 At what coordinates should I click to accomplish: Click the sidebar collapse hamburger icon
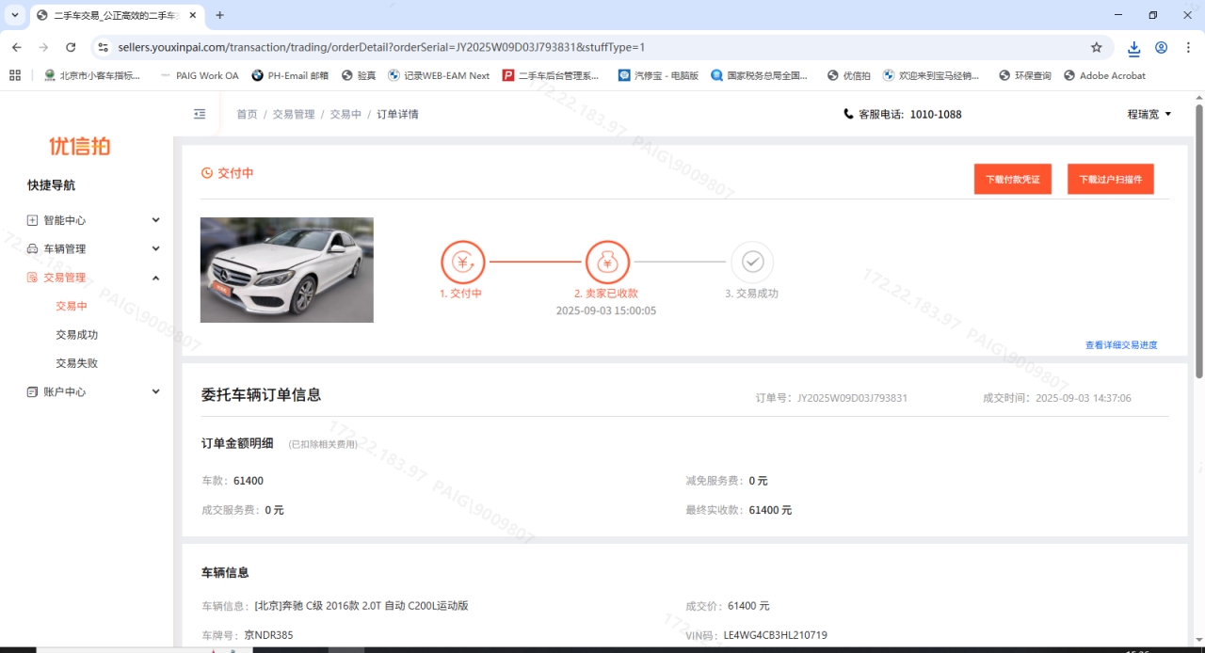(200, 114)
